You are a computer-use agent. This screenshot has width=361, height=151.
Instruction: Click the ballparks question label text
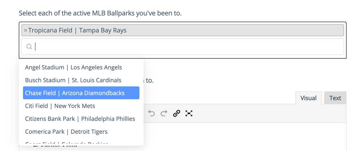point(100,13)
